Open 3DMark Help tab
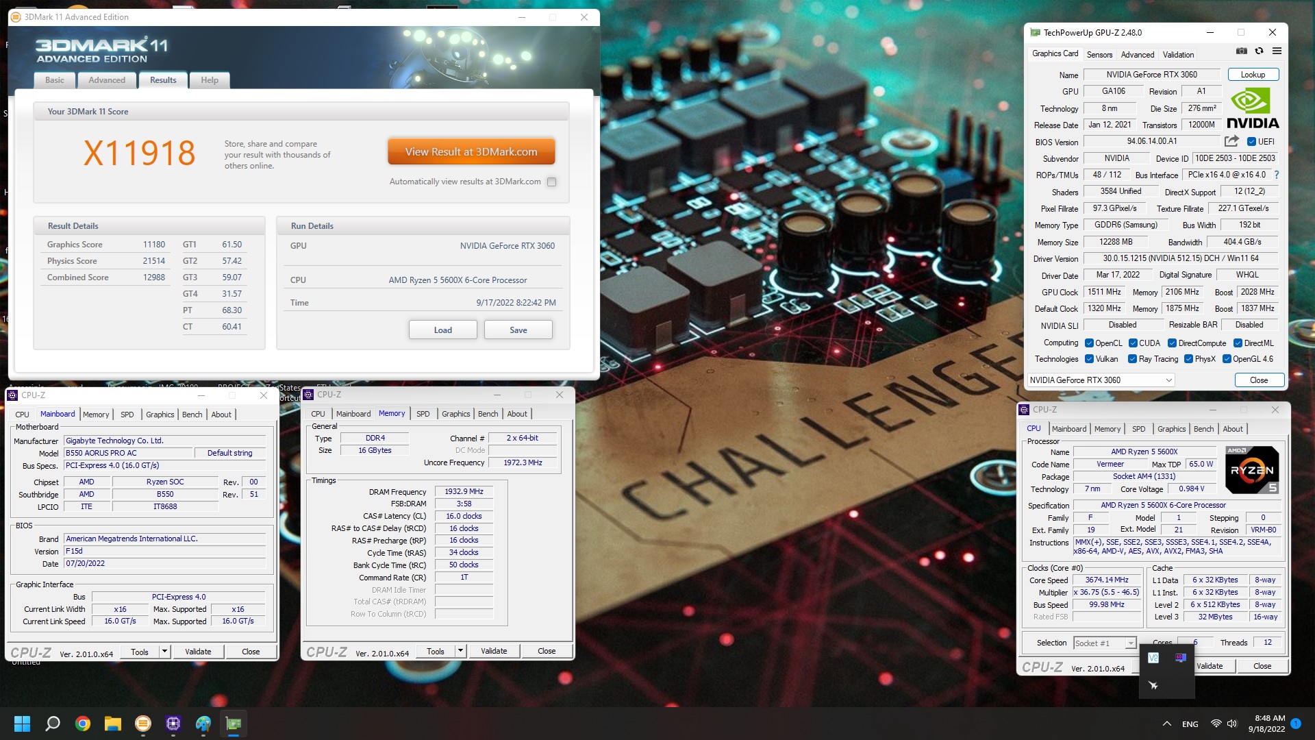The image size is (1315, 740). point(210,80)
